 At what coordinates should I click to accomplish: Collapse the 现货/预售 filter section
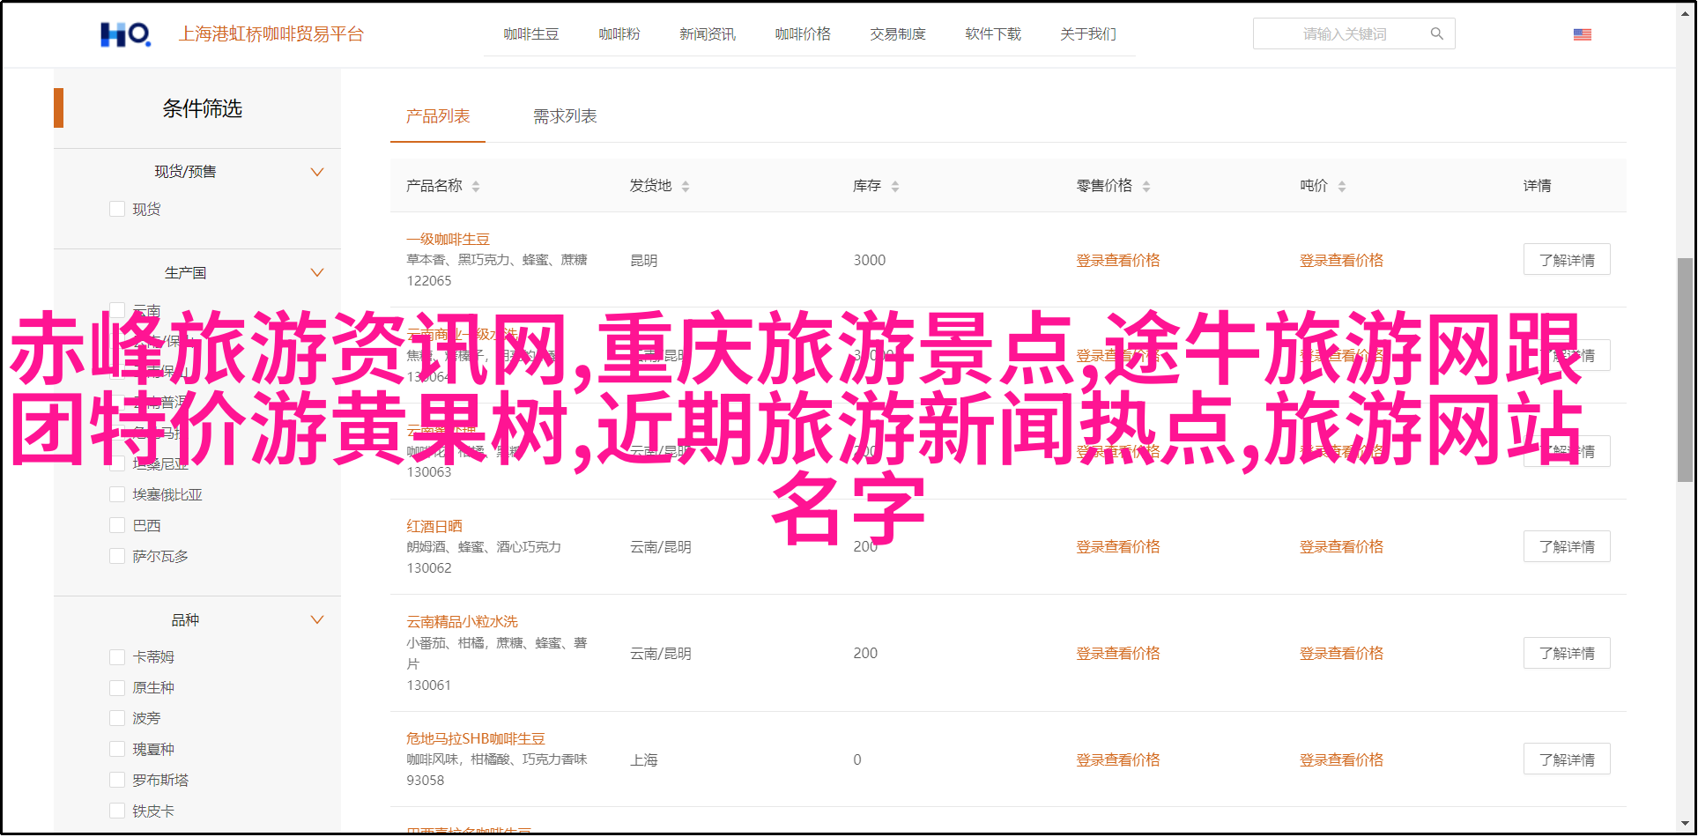click(317, 172)
